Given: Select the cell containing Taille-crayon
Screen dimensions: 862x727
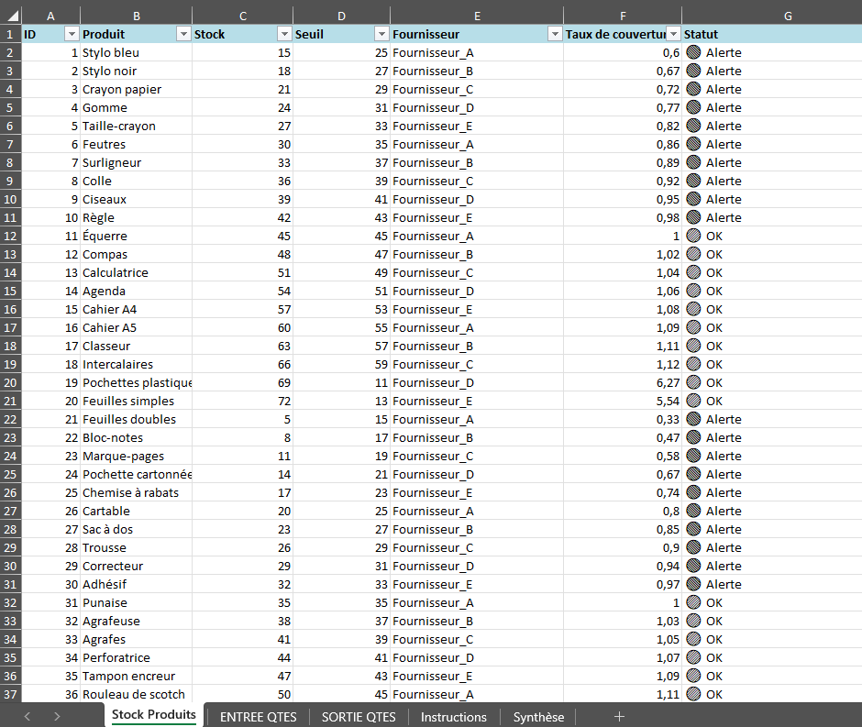Looking at the screenshot, I should (x=137, y=126).
